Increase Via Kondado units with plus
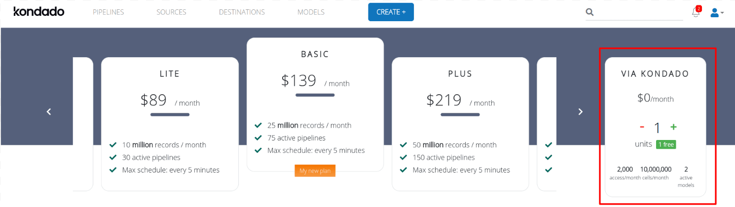The height and width of the screenshot is (207, 735). click(673, 127)
